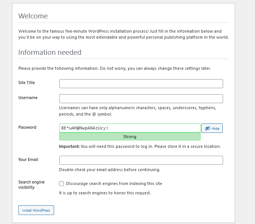Click the Search engine visibility label
Viewport: 255px width, 224px height.
32,185
